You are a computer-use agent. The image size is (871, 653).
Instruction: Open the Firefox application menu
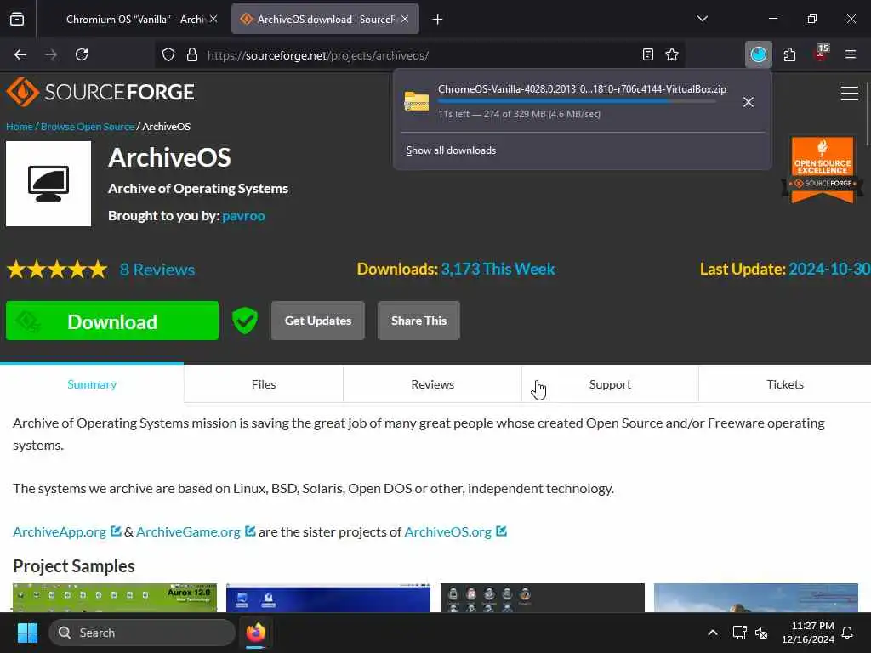pos(851,54)
